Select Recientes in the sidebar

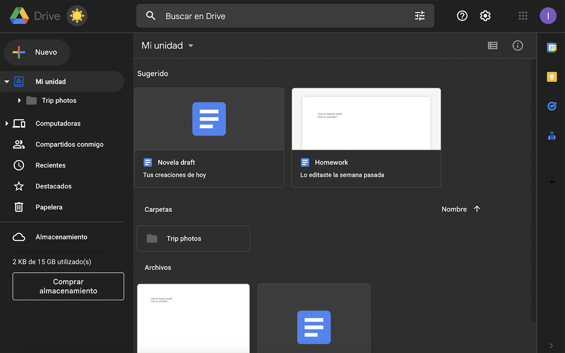tap(51, 165)
